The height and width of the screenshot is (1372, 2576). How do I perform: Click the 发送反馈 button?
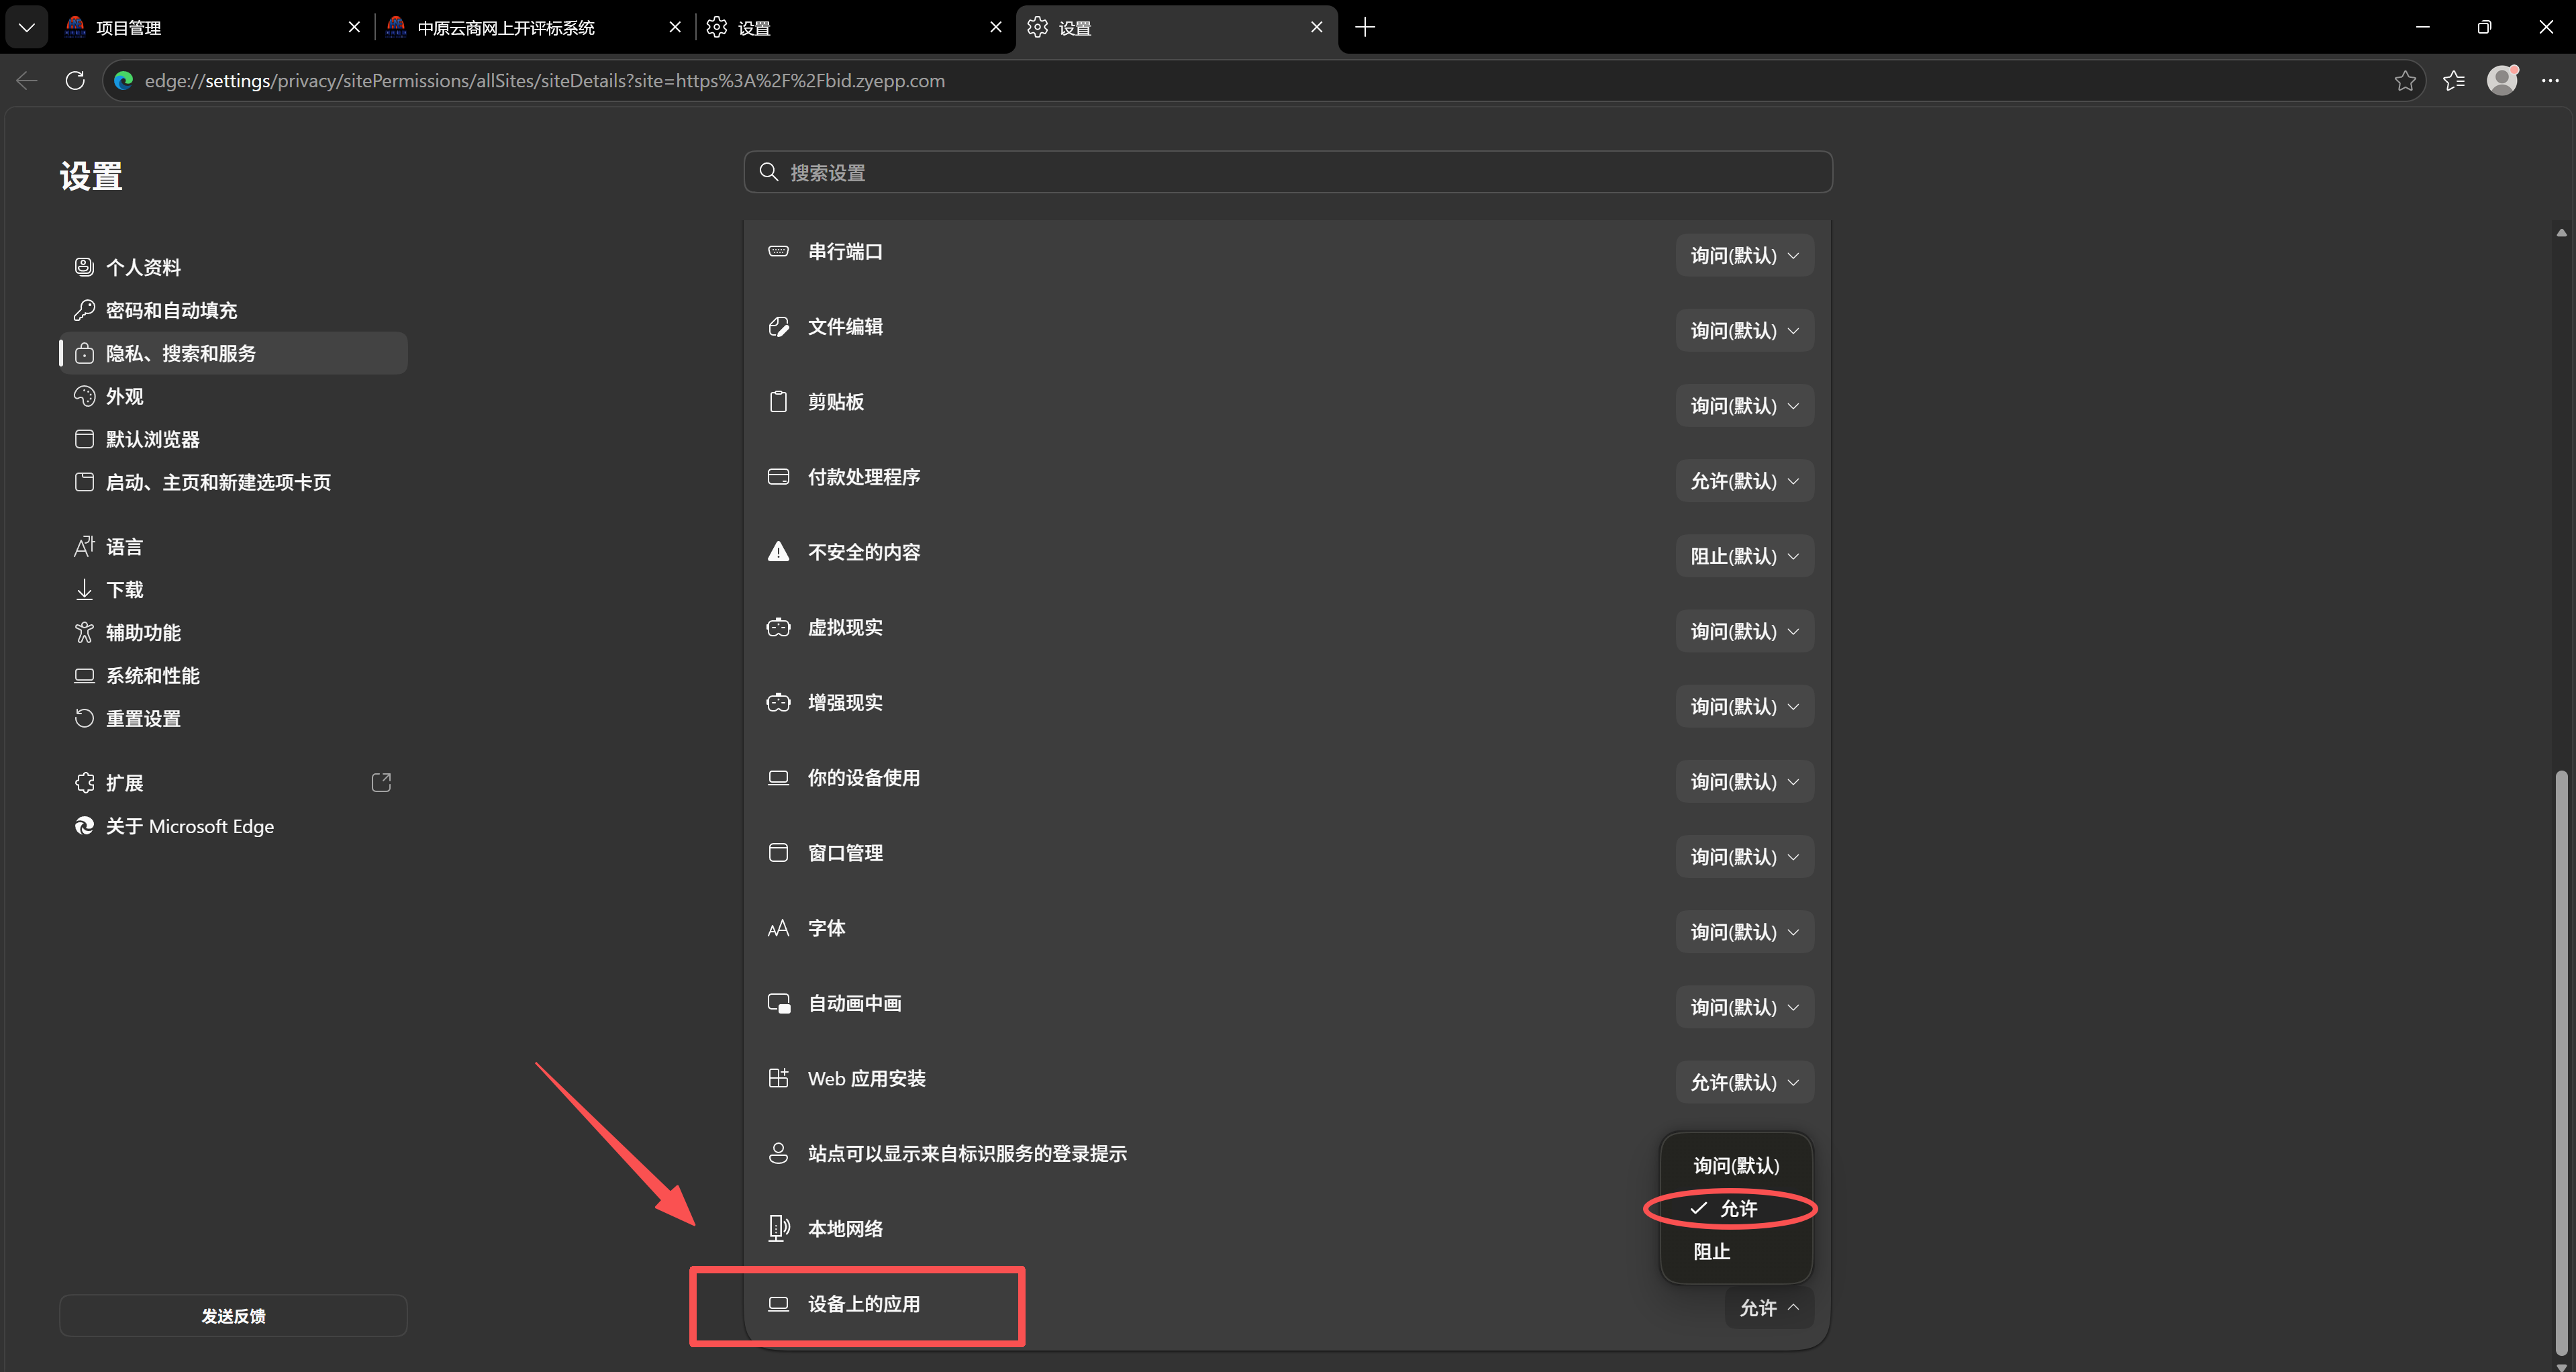tap(233, 1316)
